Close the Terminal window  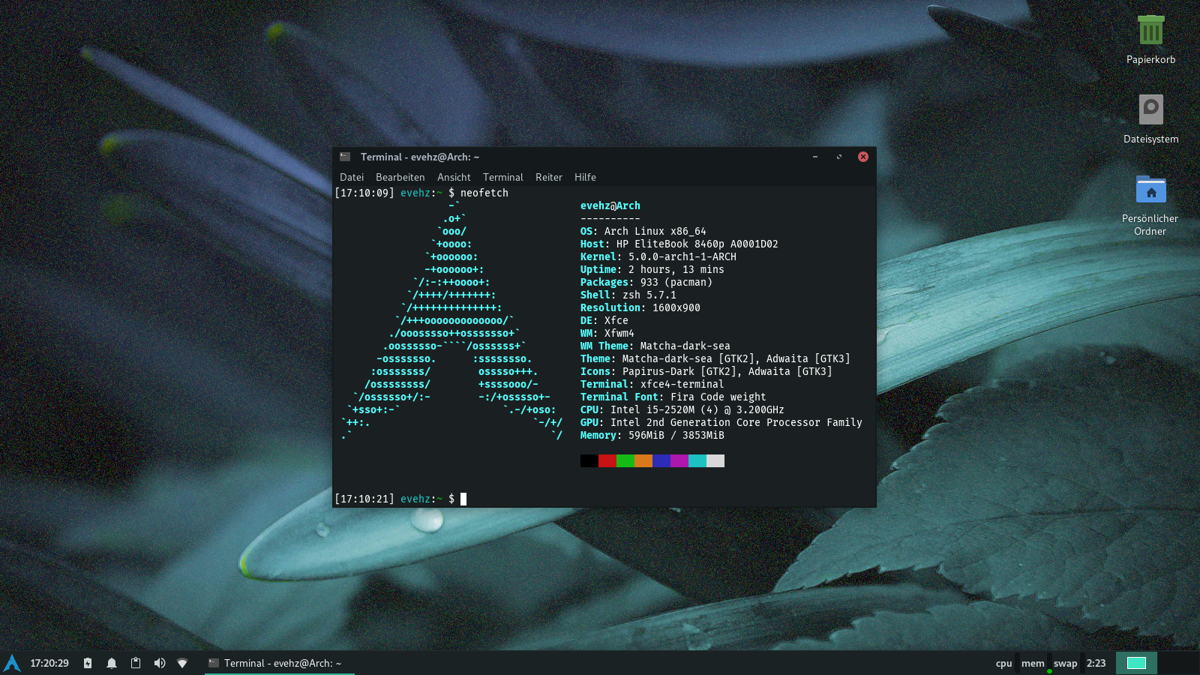[x=863, y=157]
